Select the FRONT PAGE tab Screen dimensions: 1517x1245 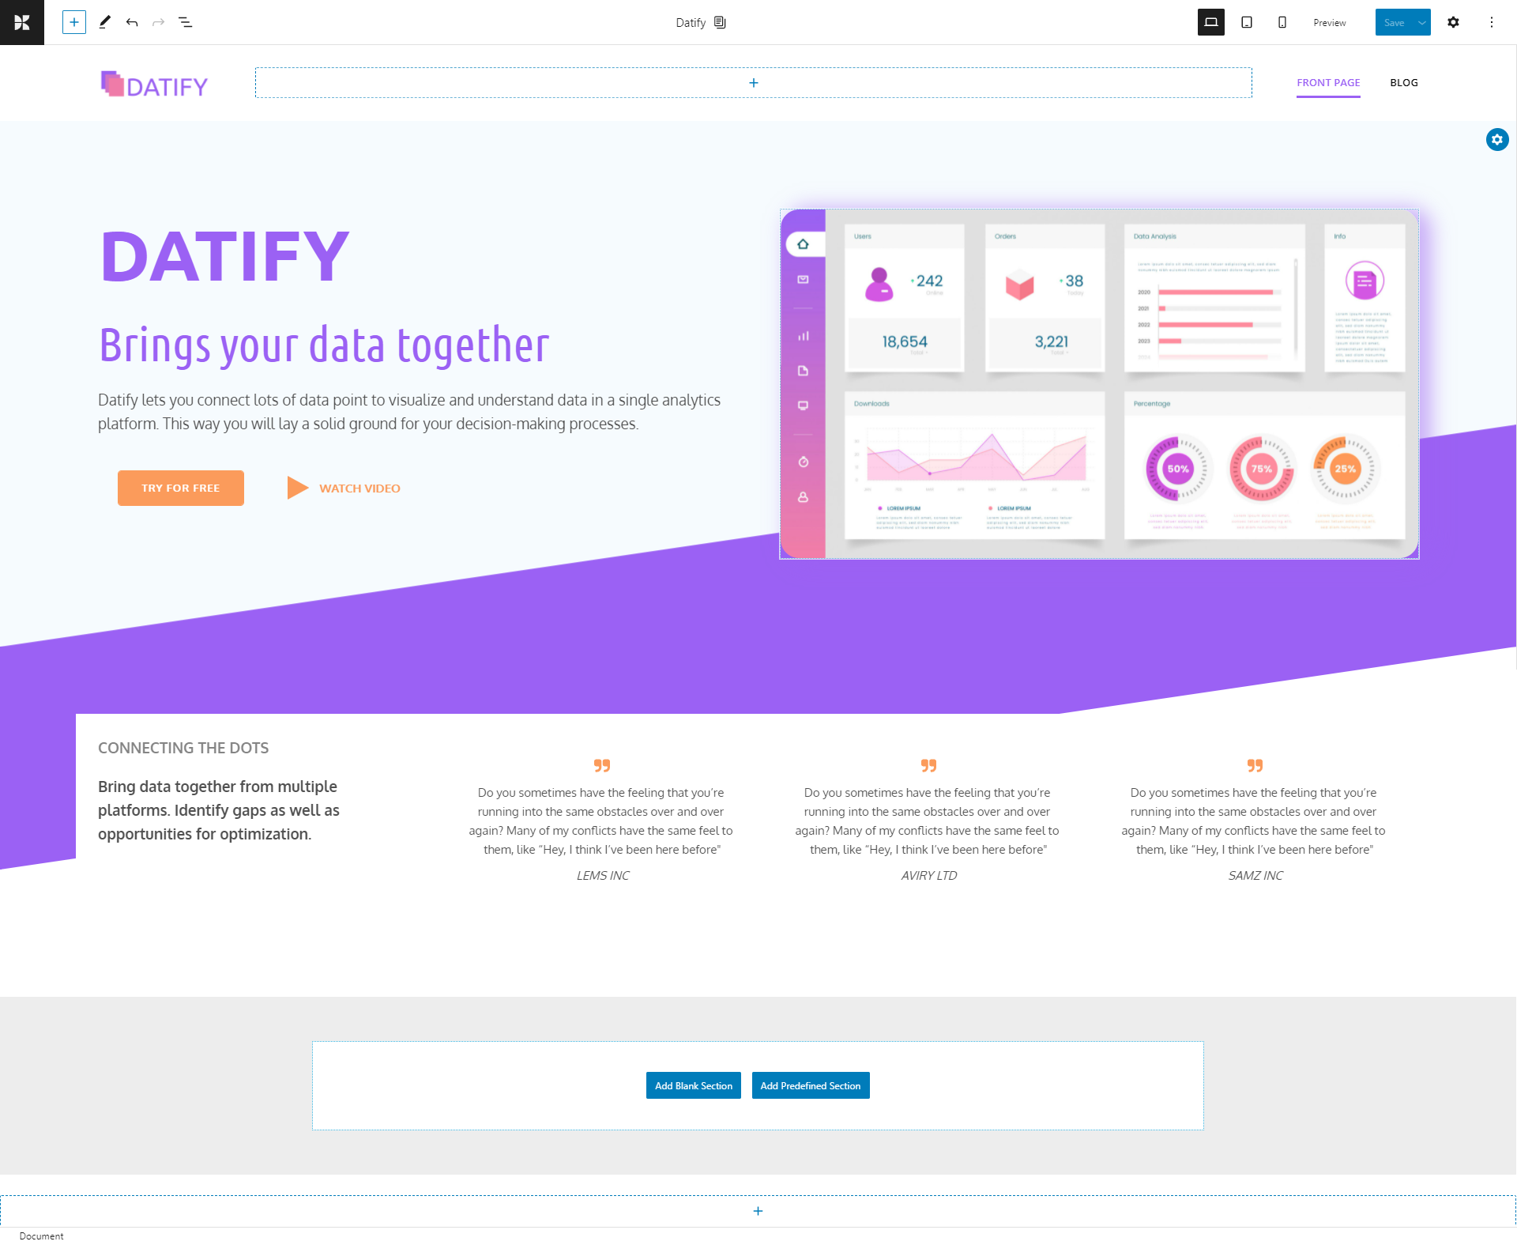(x=1328, y=82)
